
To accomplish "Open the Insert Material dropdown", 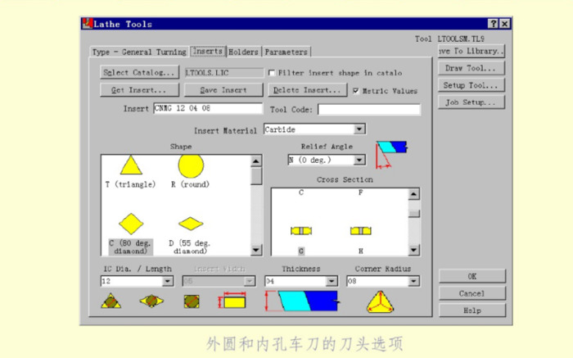I will (x=359, y=129).
